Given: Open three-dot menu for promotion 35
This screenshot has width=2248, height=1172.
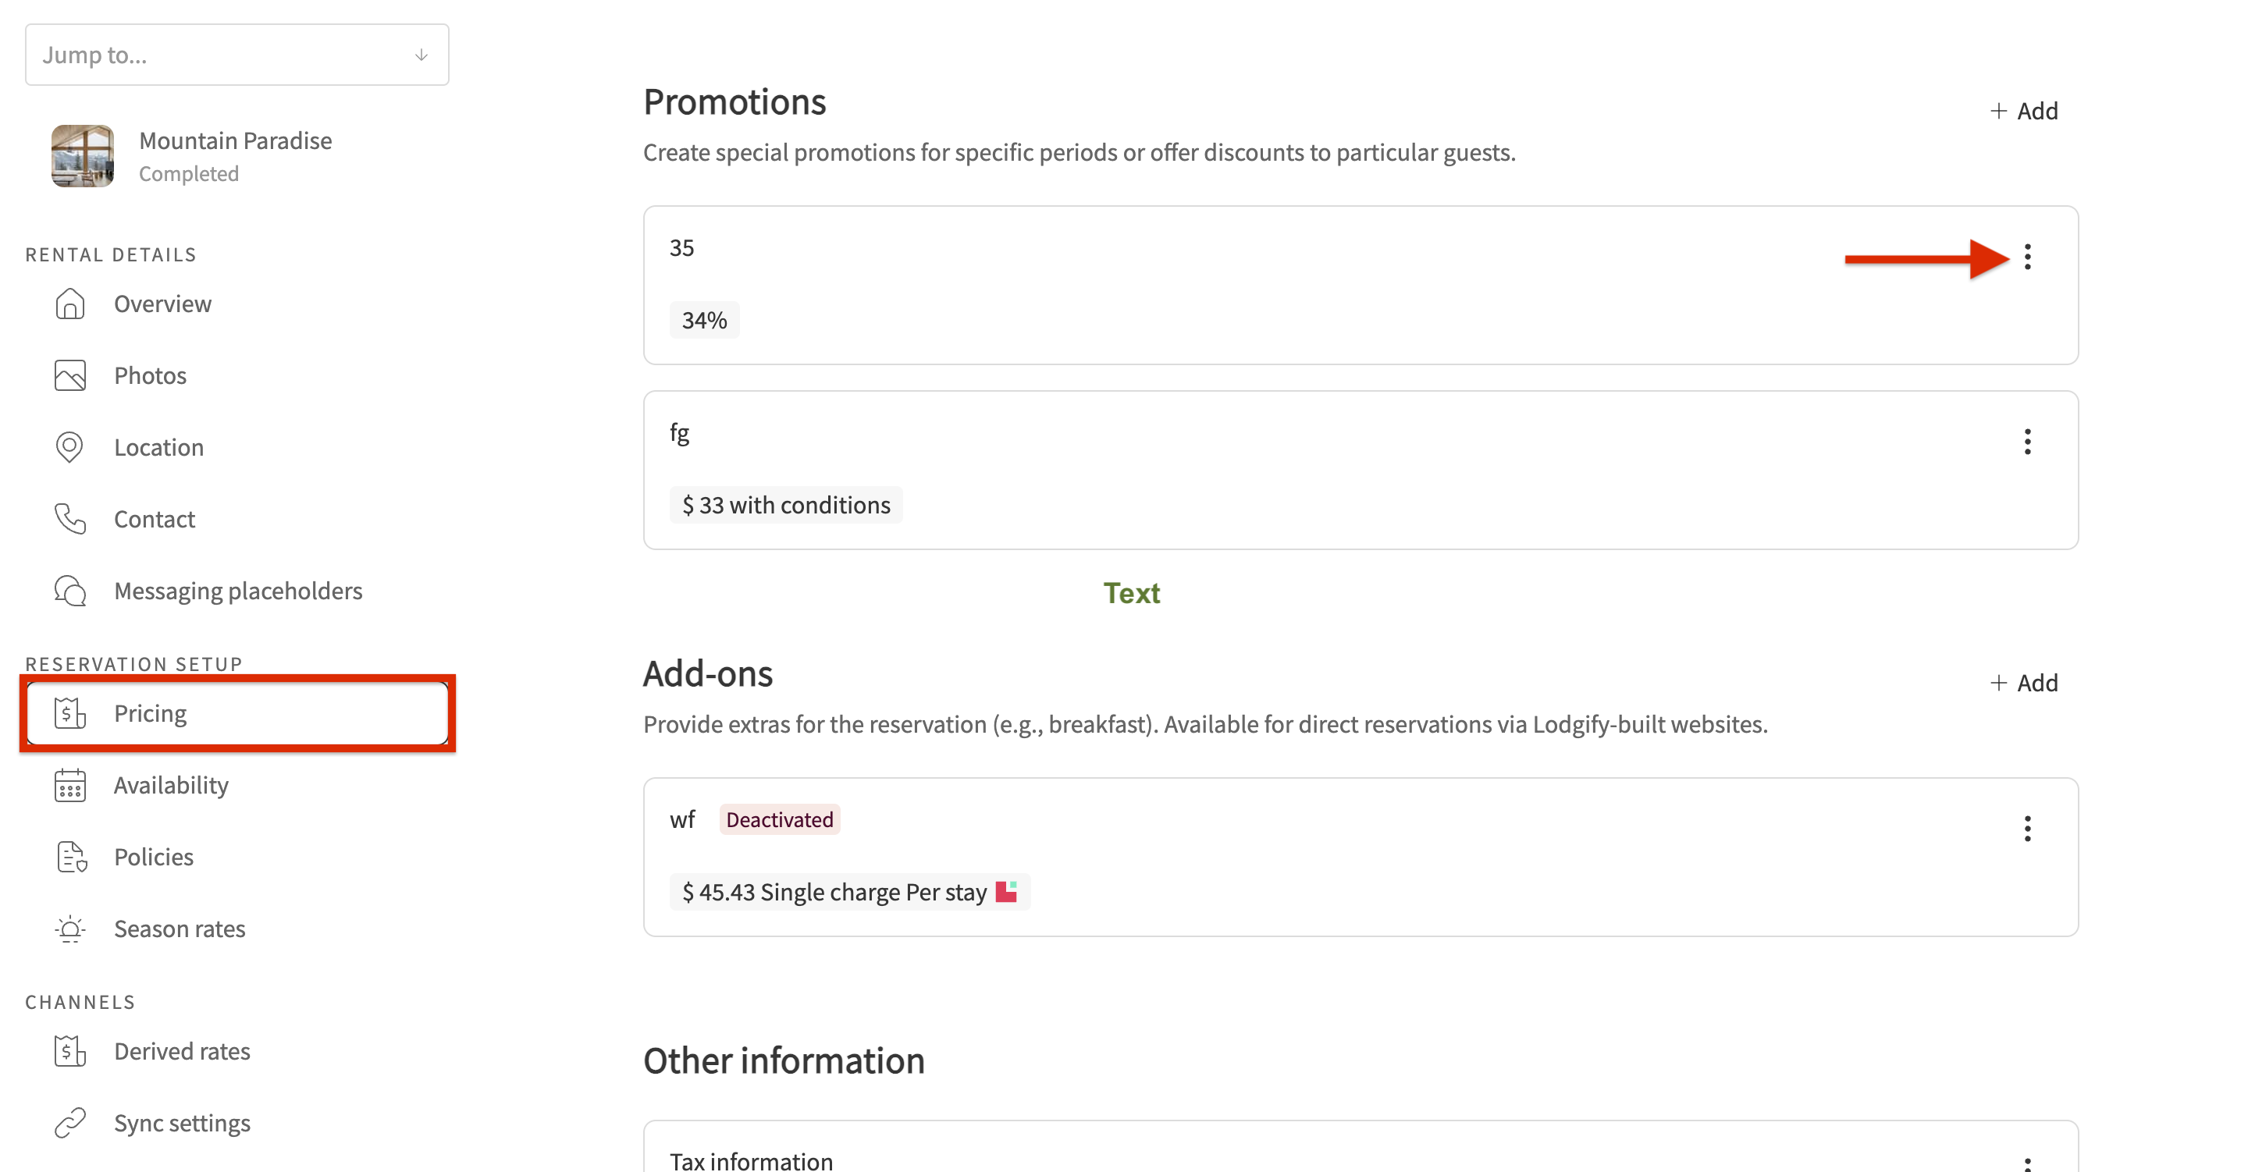Looking at the screenshot, I should (x=2027, y=257).
